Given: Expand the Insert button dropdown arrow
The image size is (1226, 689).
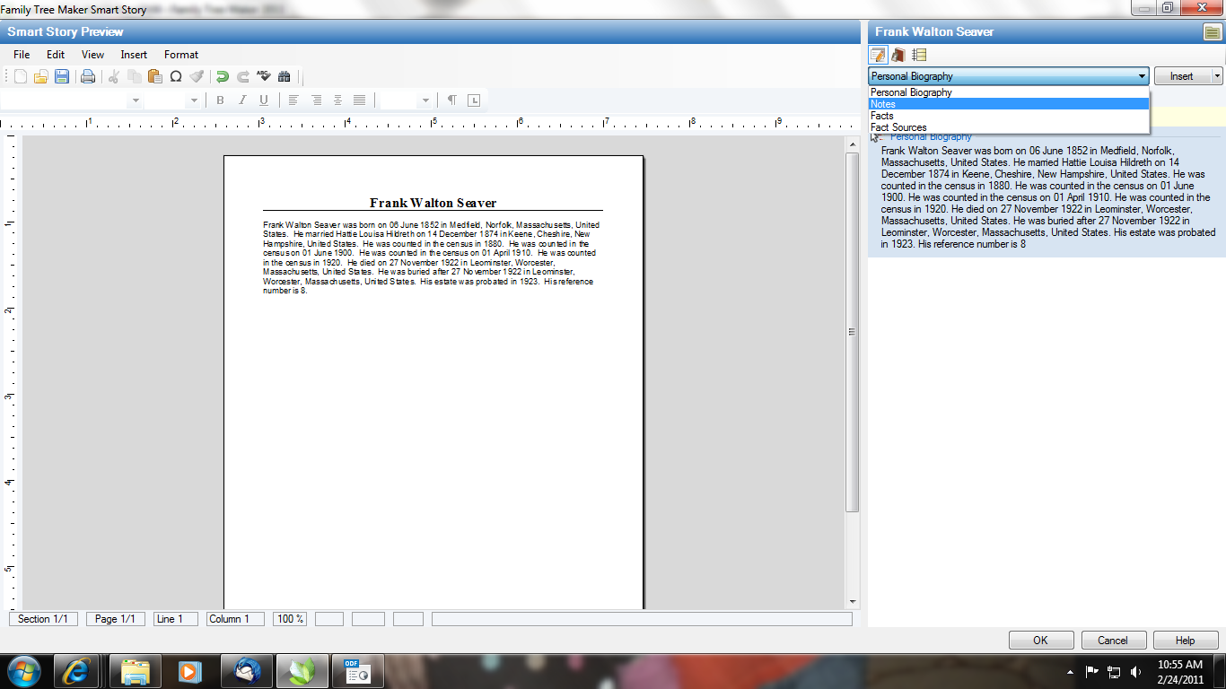Looking at the screenshot, I should pyautogui.click(x=1217, y=76).
